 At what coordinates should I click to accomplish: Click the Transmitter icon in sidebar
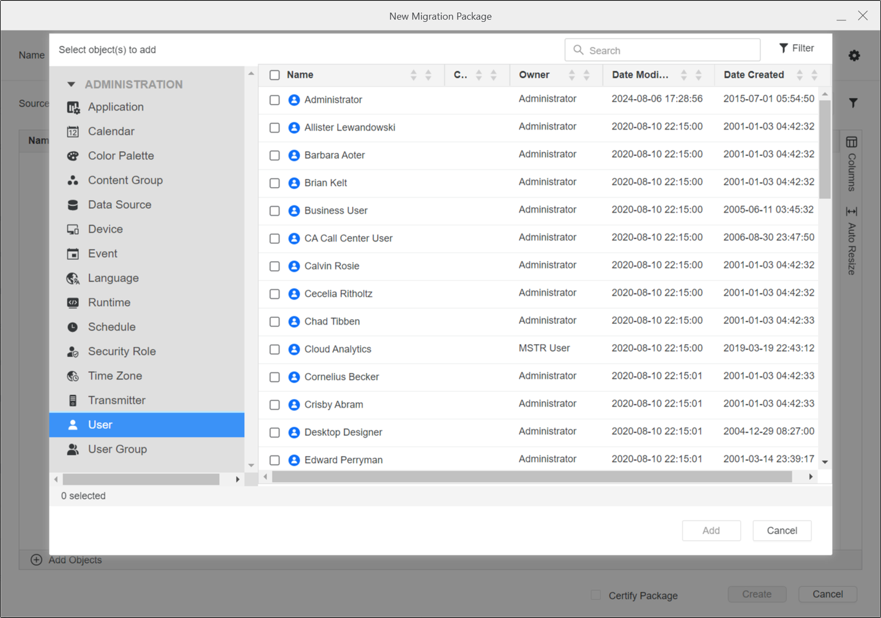[x=73, y=400]
